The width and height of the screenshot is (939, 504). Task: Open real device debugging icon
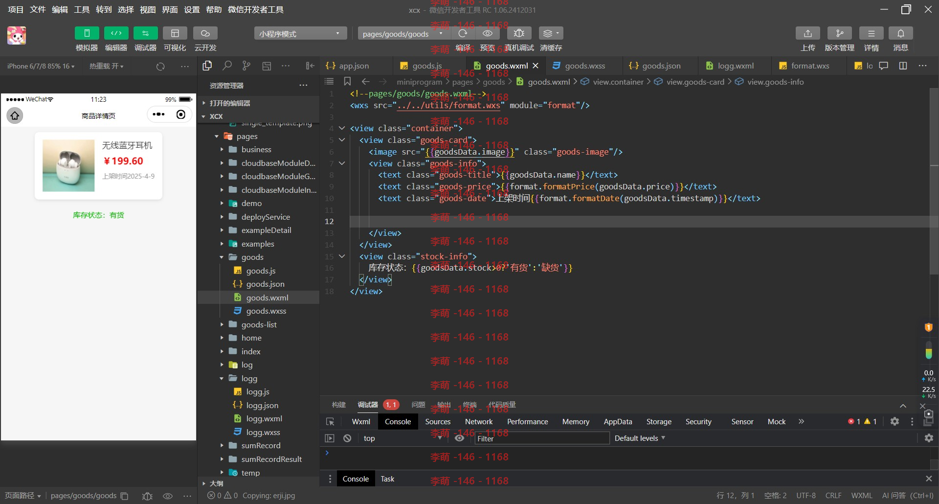pyautogui.click(x=519, y=33)
